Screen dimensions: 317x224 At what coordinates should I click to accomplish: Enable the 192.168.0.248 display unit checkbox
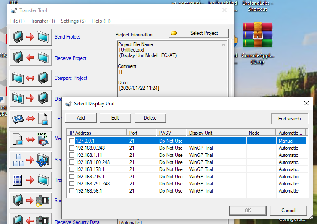click(72, 148)
